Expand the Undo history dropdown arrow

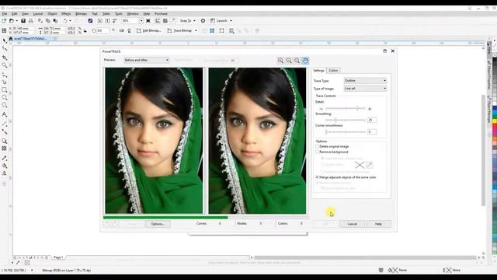coord(70,21)
